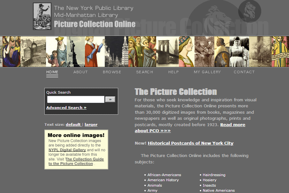The image size is (289, 193).
Task: Click the red-robed figure banner image
Action: pyautogui.click(x=95, y=52)
